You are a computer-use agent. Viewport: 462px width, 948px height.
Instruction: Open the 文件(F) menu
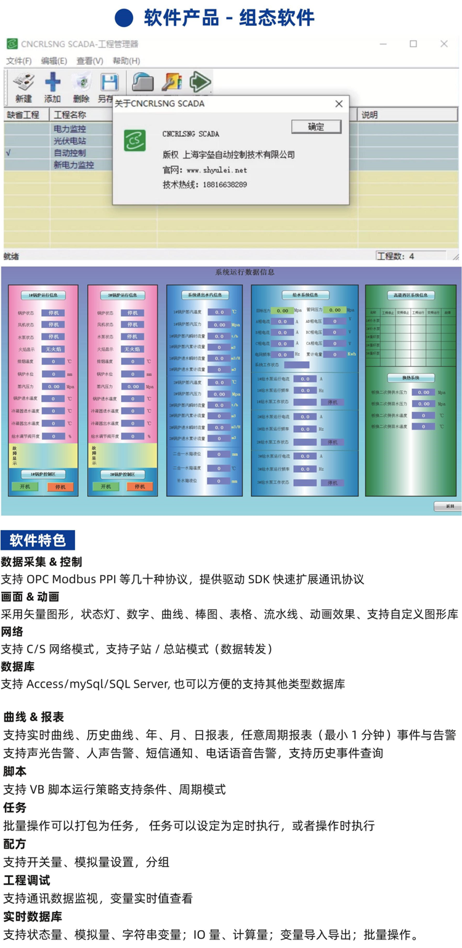[x=19, y=60]
